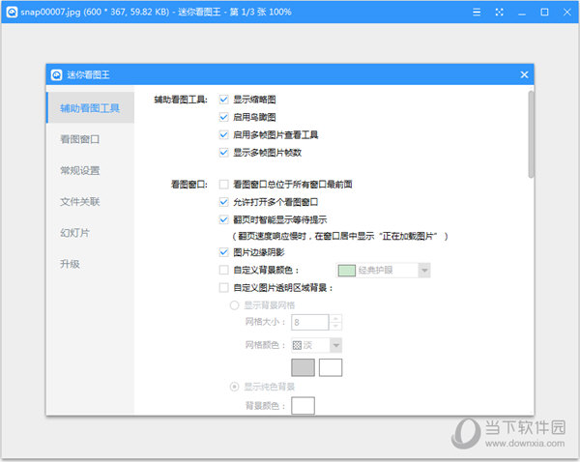This screenshot has height=462, width=580.
Task: Click the settings dialog vertical scrollbar
Action: (x=531, y=134)
